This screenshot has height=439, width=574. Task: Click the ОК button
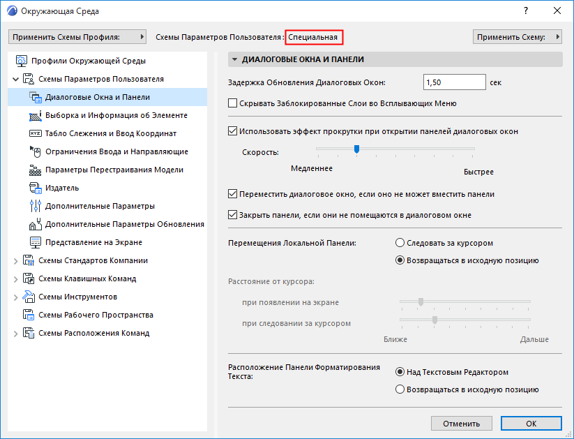coord(531,424)
